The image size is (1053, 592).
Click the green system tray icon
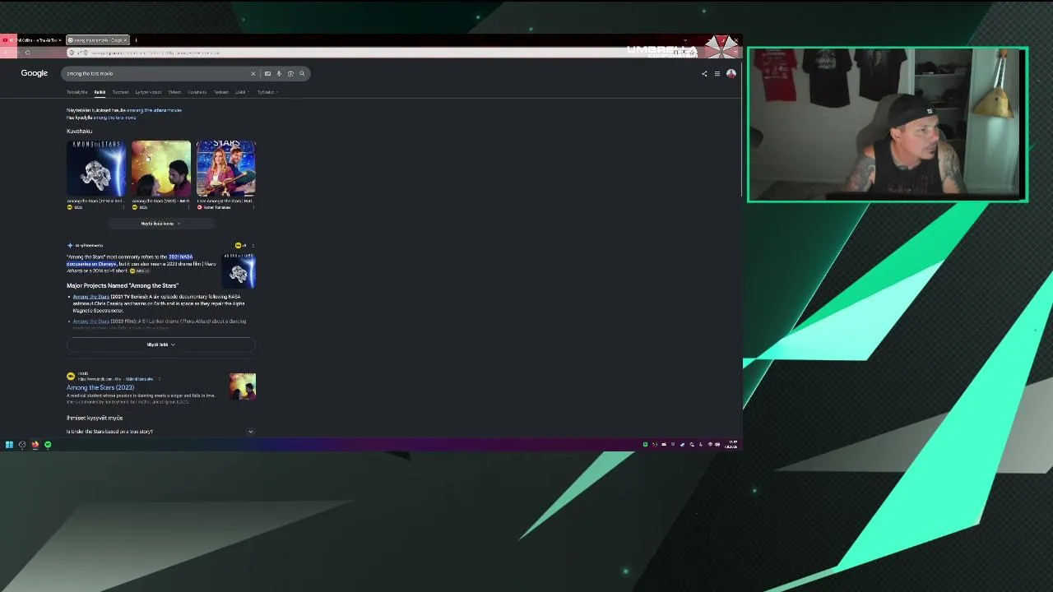pos(645,445)
